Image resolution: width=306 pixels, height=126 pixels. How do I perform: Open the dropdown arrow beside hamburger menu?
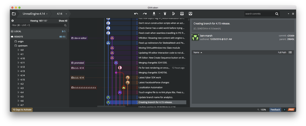tap(288, 14)
